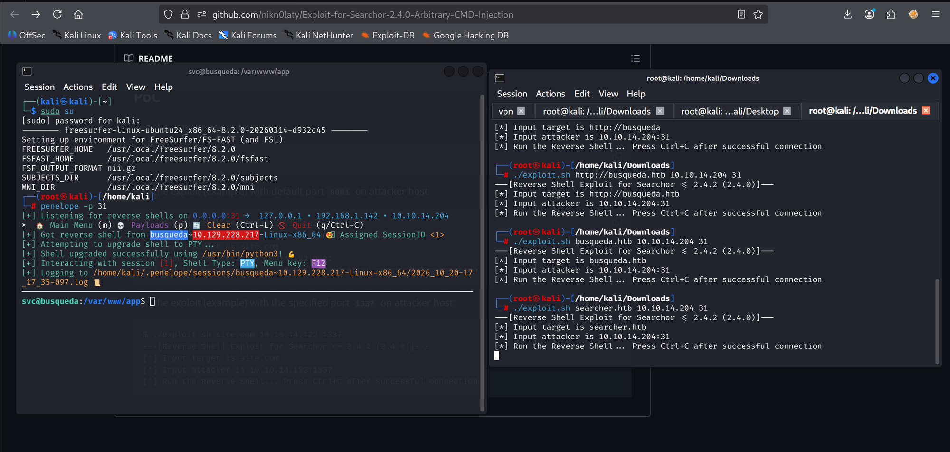The image size is (950, 452).
Task: Close the root@kali Desktop terminal tab
Action: tap(787, 111)
